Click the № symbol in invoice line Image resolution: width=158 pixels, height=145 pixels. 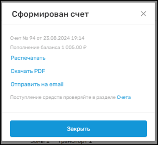coord(25,38)
